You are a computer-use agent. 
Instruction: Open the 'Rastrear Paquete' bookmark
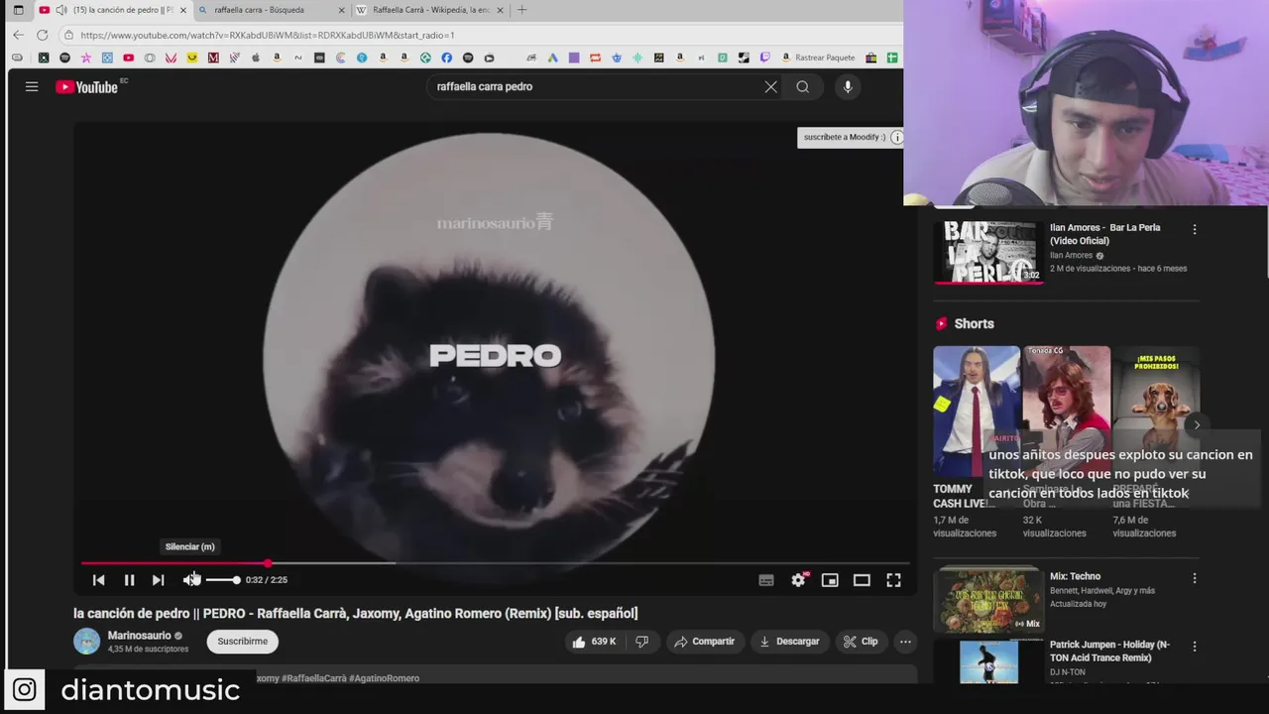pyautogui.click(x=818, y=58)
